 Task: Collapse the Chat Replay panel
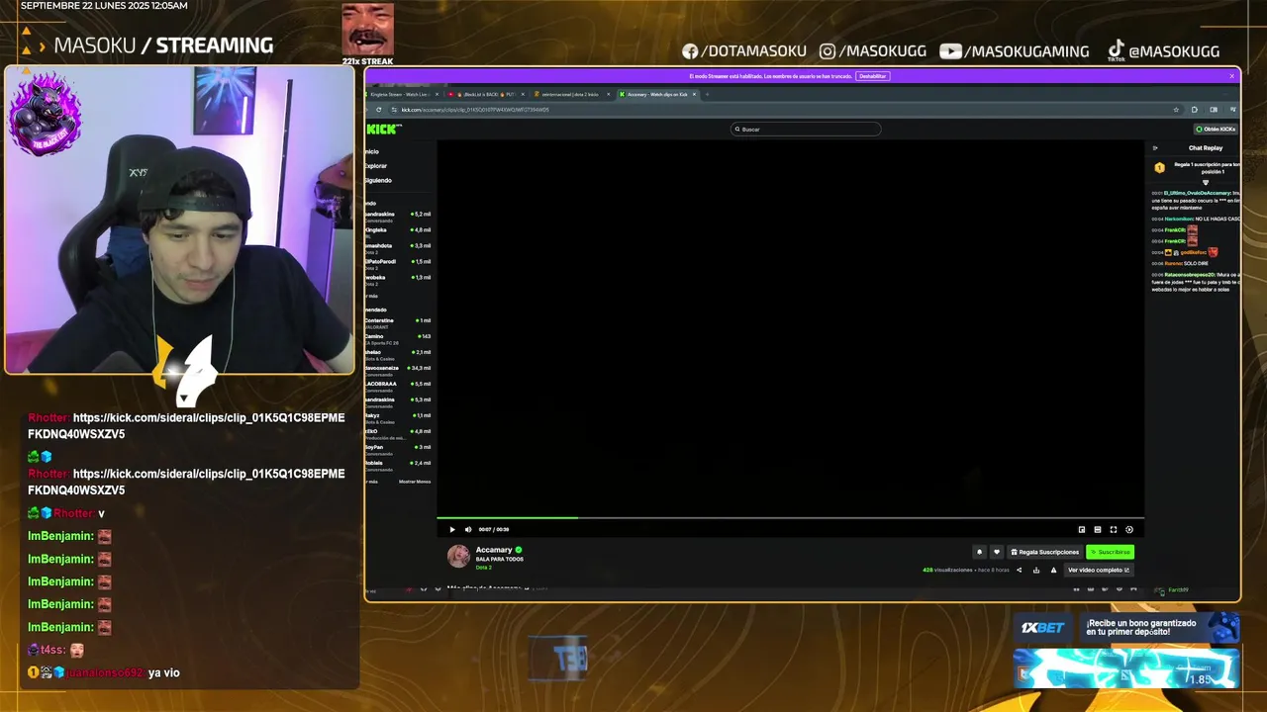(1155, 148)
